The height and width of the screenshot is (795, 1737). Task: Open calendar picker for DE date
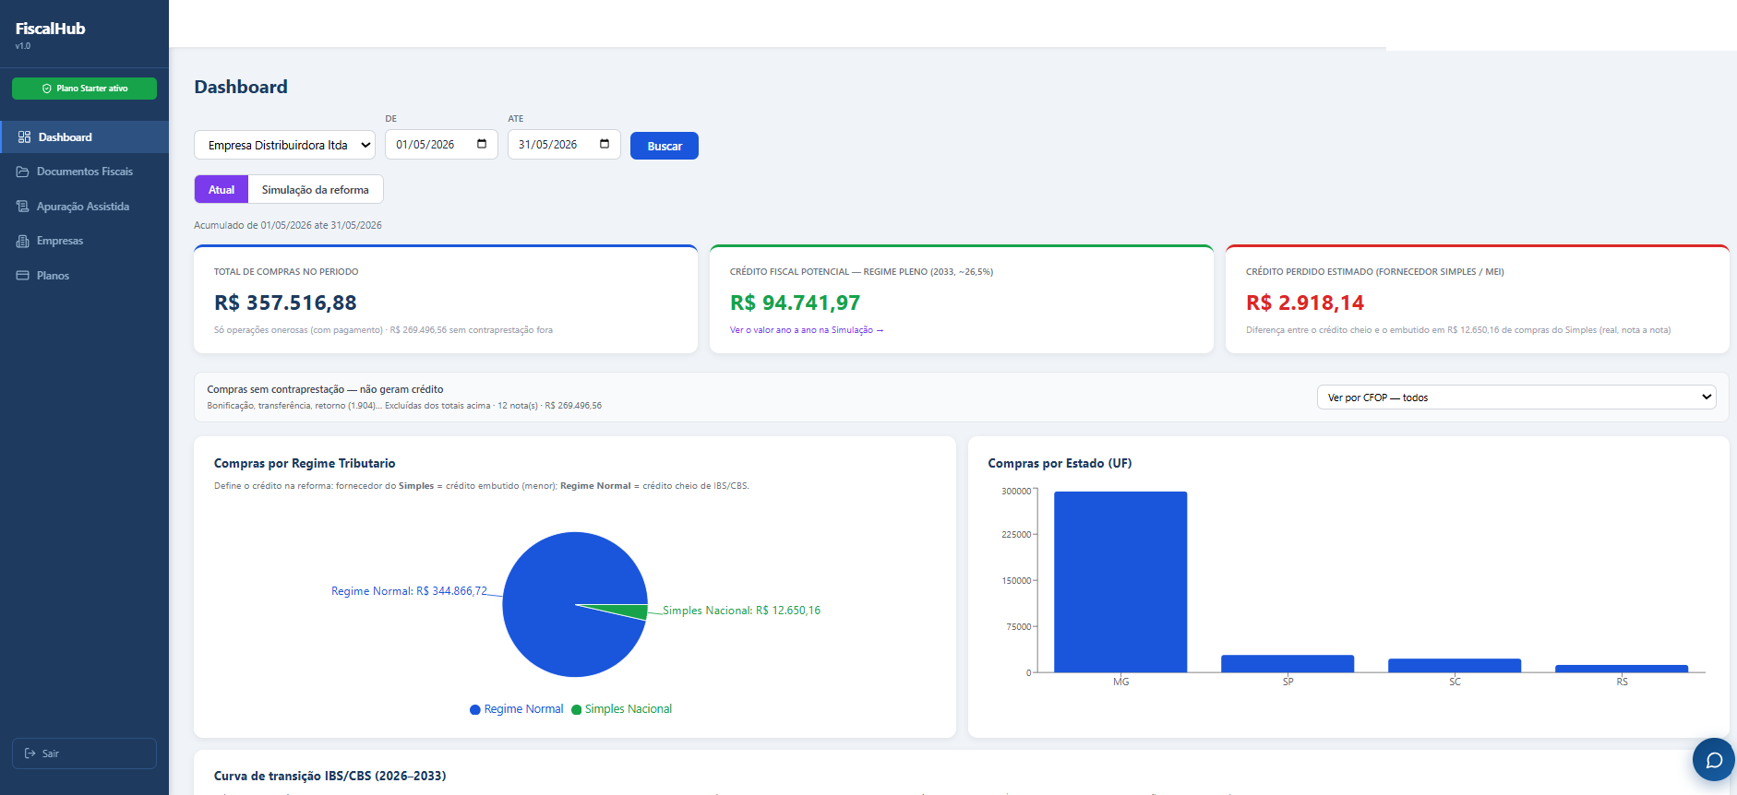click(x=482, y=144)
